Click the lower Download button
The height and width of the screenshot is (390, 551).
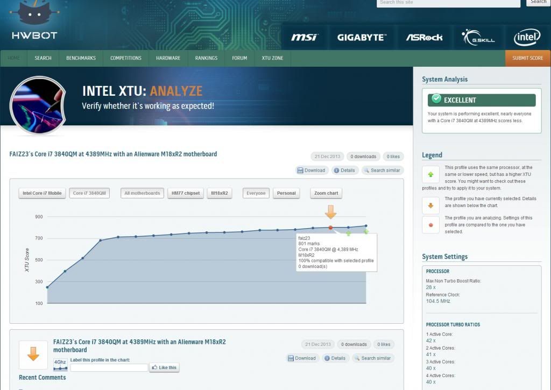302,358
